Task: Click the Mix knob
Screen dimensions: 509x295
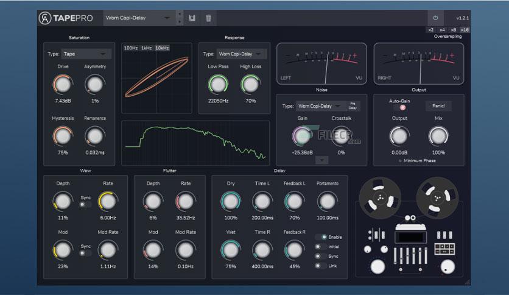Action: 438,136
